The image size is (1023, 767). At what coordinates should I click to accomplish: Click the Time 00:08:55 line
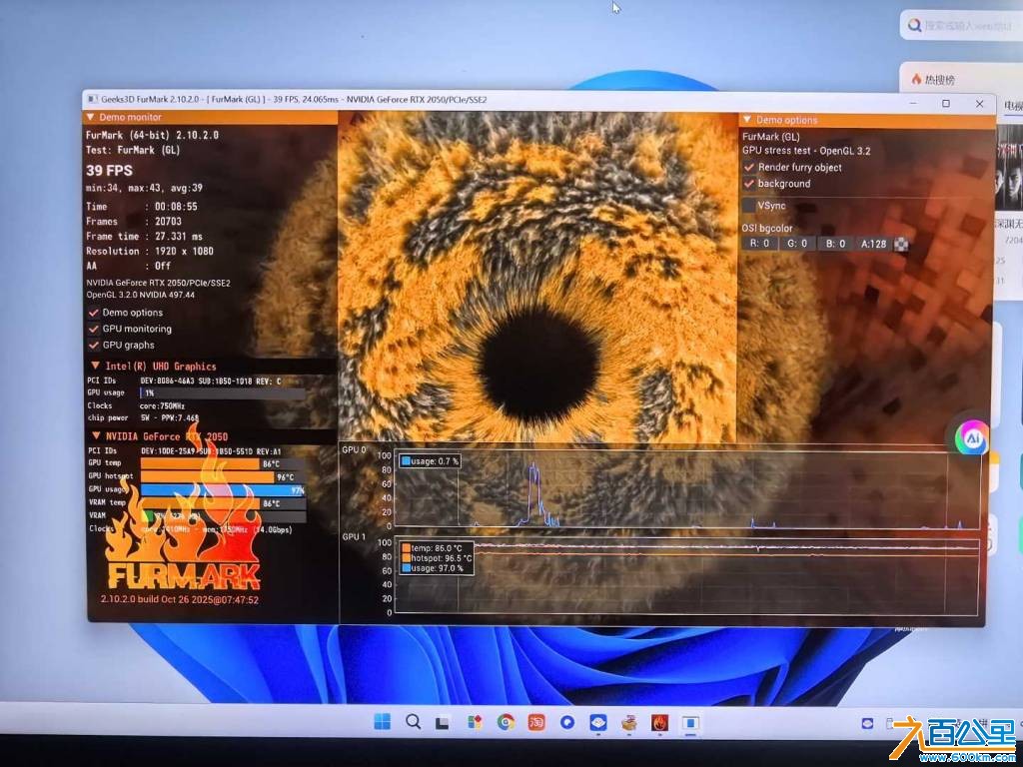click(142, 206)
